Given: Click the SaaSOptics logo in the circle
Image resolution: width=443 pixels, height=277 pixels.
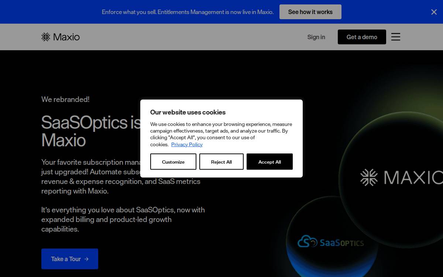Looking at the screenshot, I should click(331, 242).
